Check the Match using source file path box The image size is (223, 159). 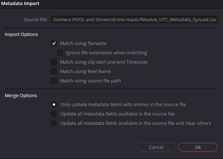54,81
